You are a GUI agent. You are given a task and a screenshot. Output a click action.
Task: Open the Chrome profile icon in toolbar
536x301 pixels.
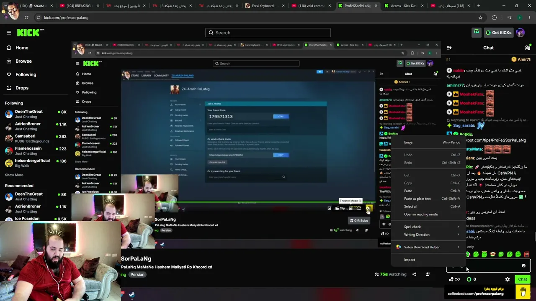pyautogui.click(x=519, y=18)
